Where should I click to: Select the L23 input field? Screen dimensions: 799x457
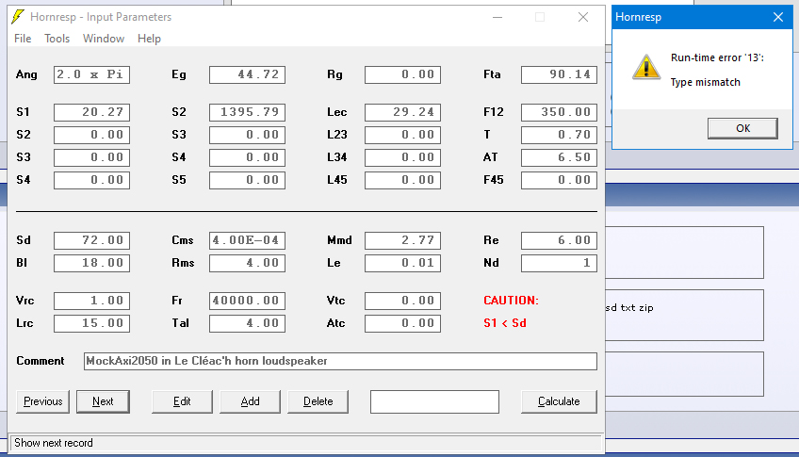[402, 135]
